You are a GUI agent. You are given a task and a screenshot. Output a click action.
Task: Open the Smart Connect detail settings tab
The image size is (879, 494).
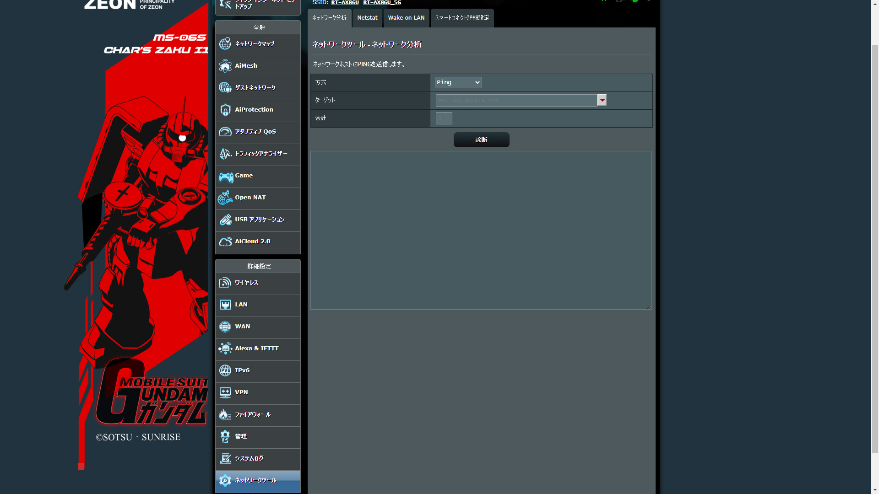click(x=462, y=18)
